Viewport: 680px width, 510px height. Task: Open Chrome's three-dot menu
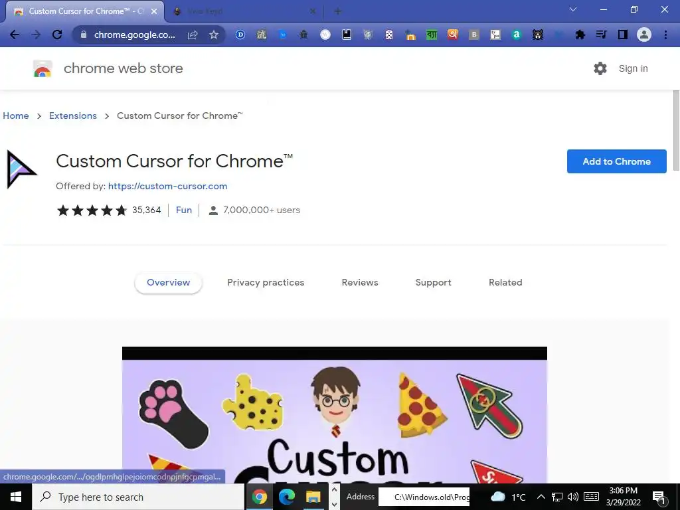665,35
